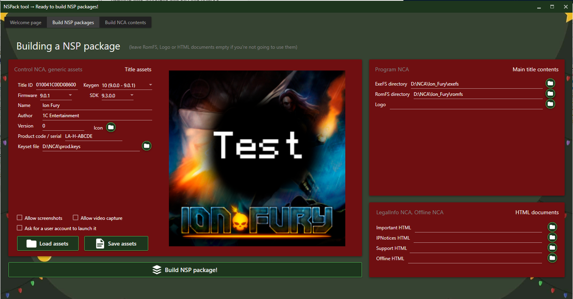Browse for the Offline HTML document

[x=552, y=258]
